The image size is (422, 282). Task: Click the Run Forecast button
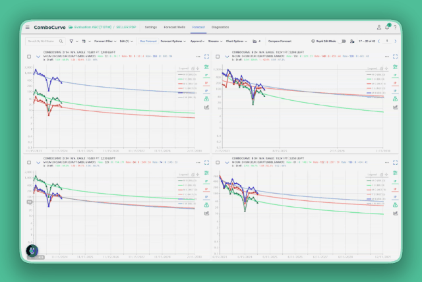coord(148,41)
